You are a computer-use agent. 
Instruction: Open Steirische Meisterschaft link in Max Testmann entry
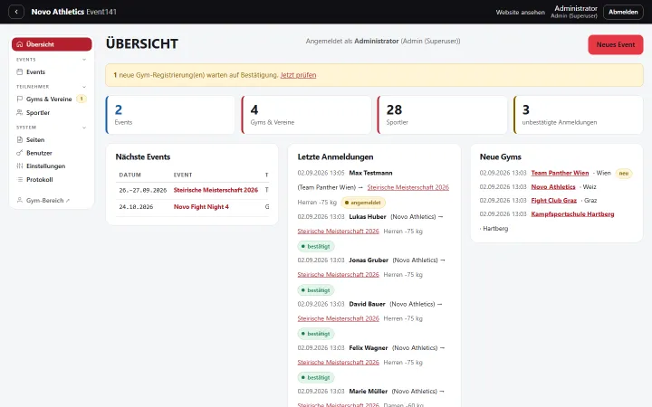[x=407, y=187]
